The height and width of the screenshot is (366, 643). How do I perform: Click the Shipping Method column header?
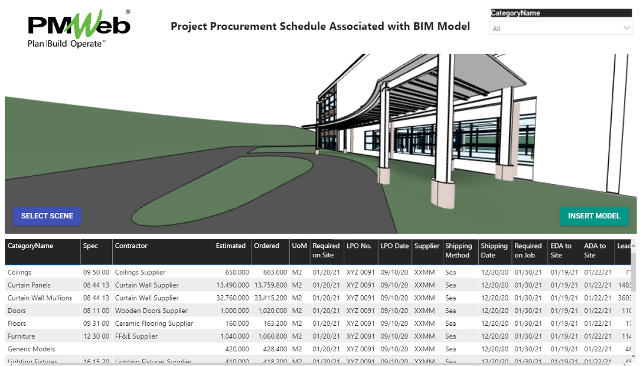coord(459,250)
